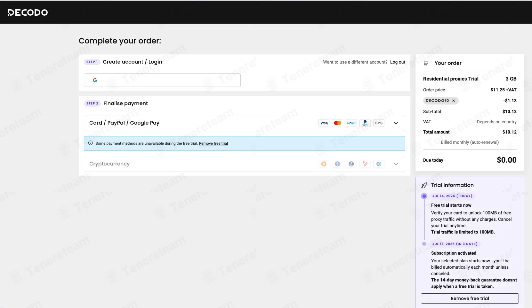Click the Subscription activated heading

(454, 253)
